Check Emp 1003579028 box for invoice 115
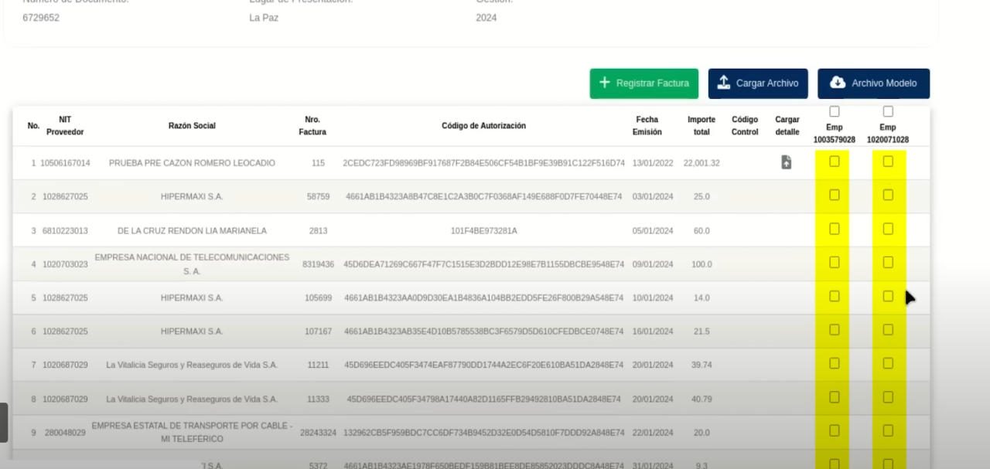The image size is (990, 469). coord(834,161)
